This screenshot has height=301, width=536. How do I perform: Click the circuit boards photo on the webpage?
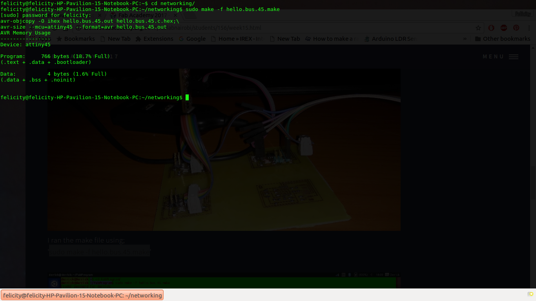[224, 150]
